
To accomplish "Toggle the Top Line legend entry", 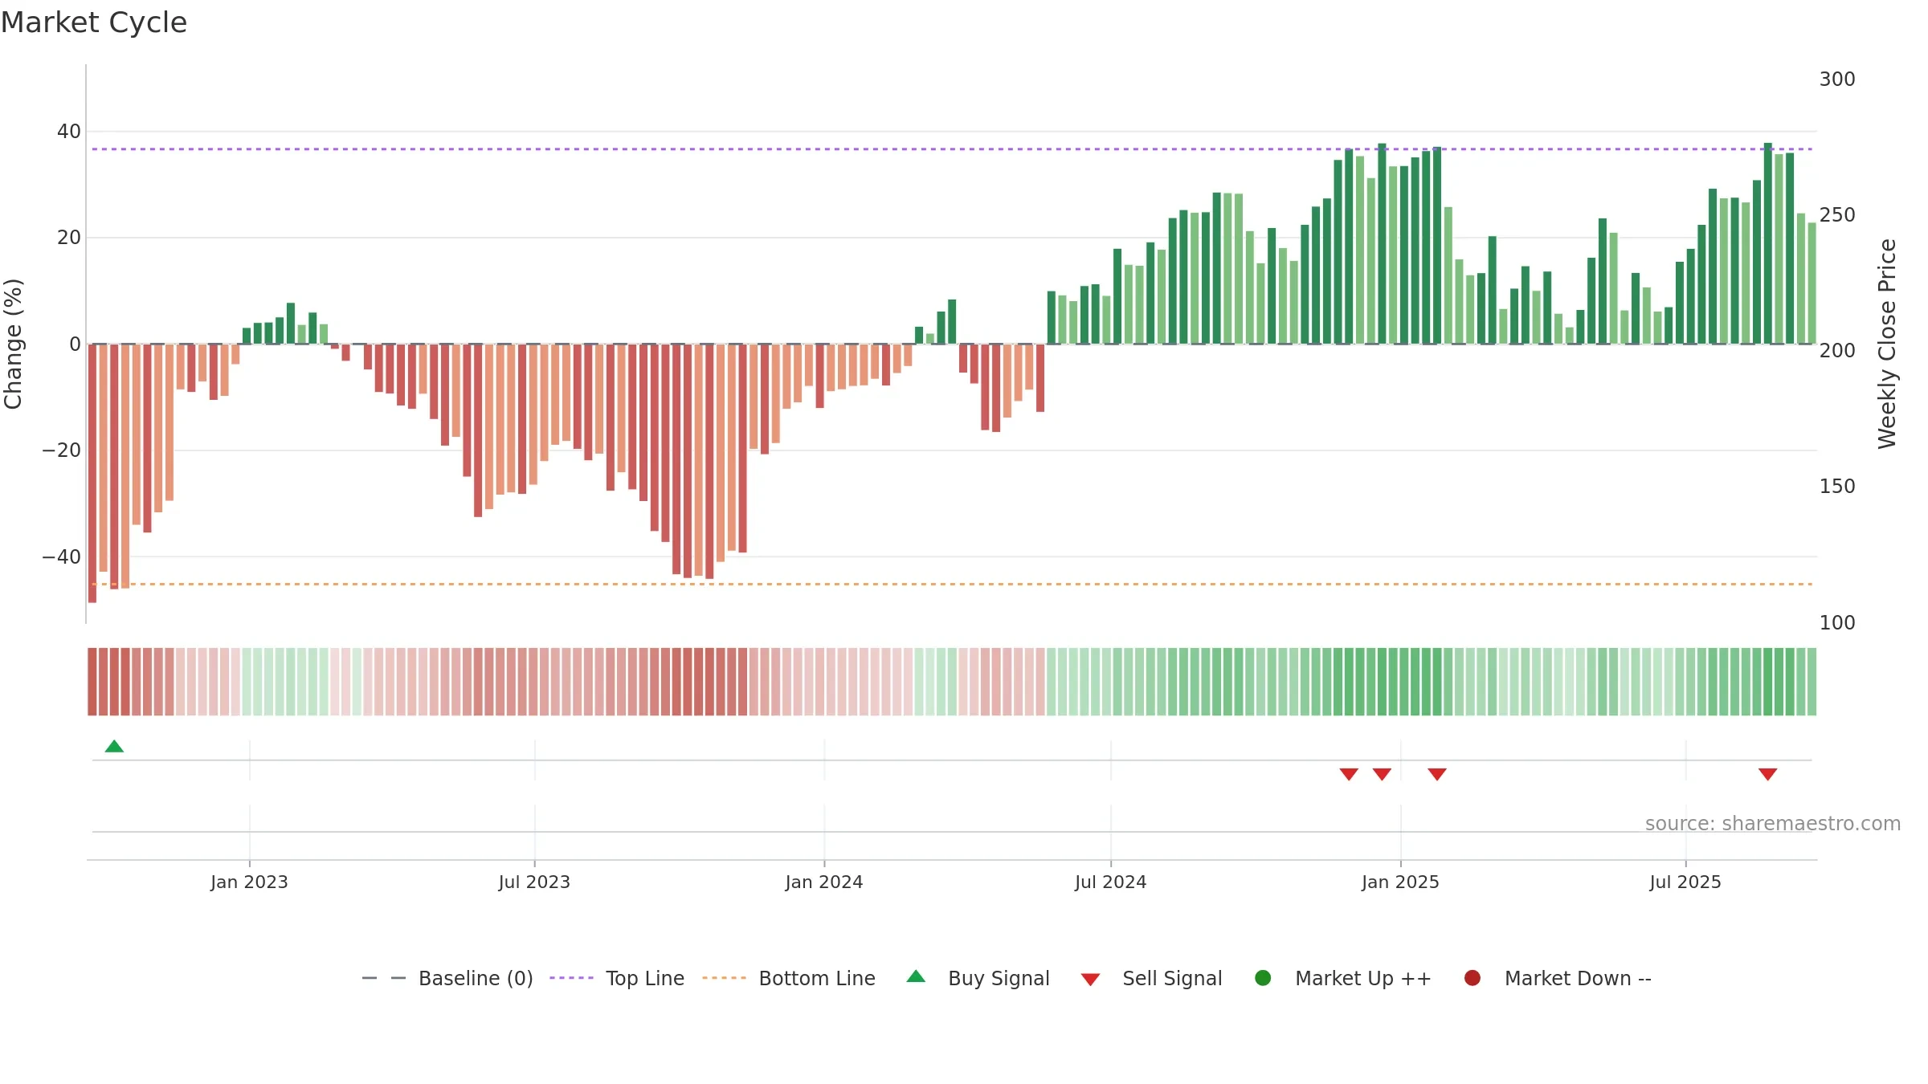I will click(x=617, y=978).
